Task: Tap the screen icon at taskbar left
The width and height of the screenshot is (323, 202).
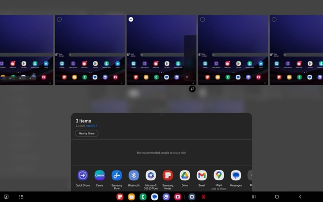Action: coord(6,197)
